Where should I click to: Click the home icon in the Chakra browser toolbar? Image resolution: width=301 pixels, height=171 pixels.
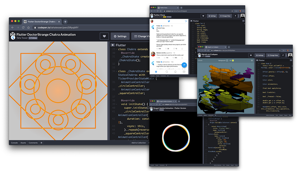click(29, 28)
